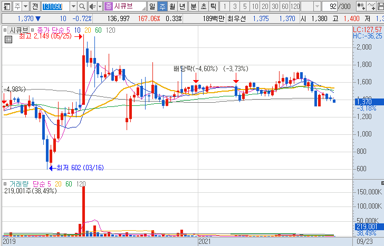
Task: Click the 거래량 volume legend label
Action: 19,184
